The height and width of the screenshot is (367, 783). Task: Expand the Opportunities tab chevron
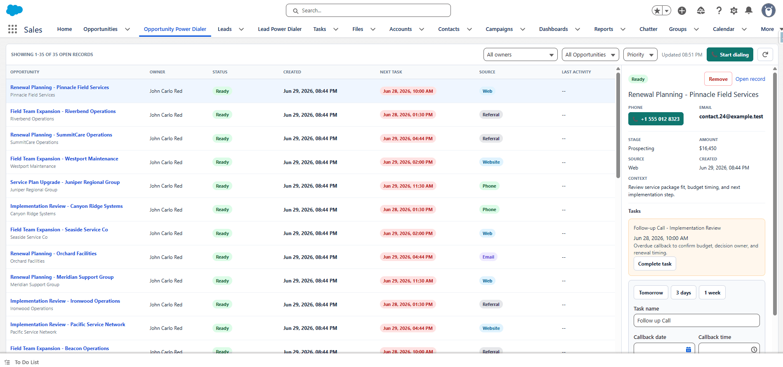(x=127, y=29)
